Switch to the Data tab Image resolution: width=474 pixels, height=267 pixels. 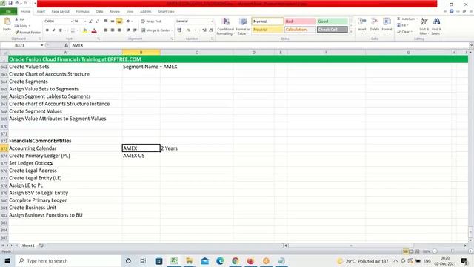[99, 12]
